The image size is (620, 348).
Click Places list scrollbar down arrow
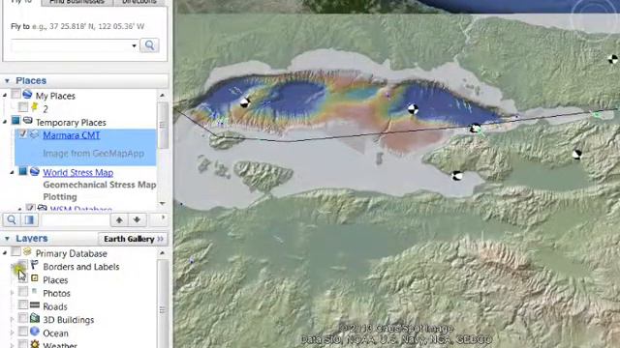[x=162, y=203]
